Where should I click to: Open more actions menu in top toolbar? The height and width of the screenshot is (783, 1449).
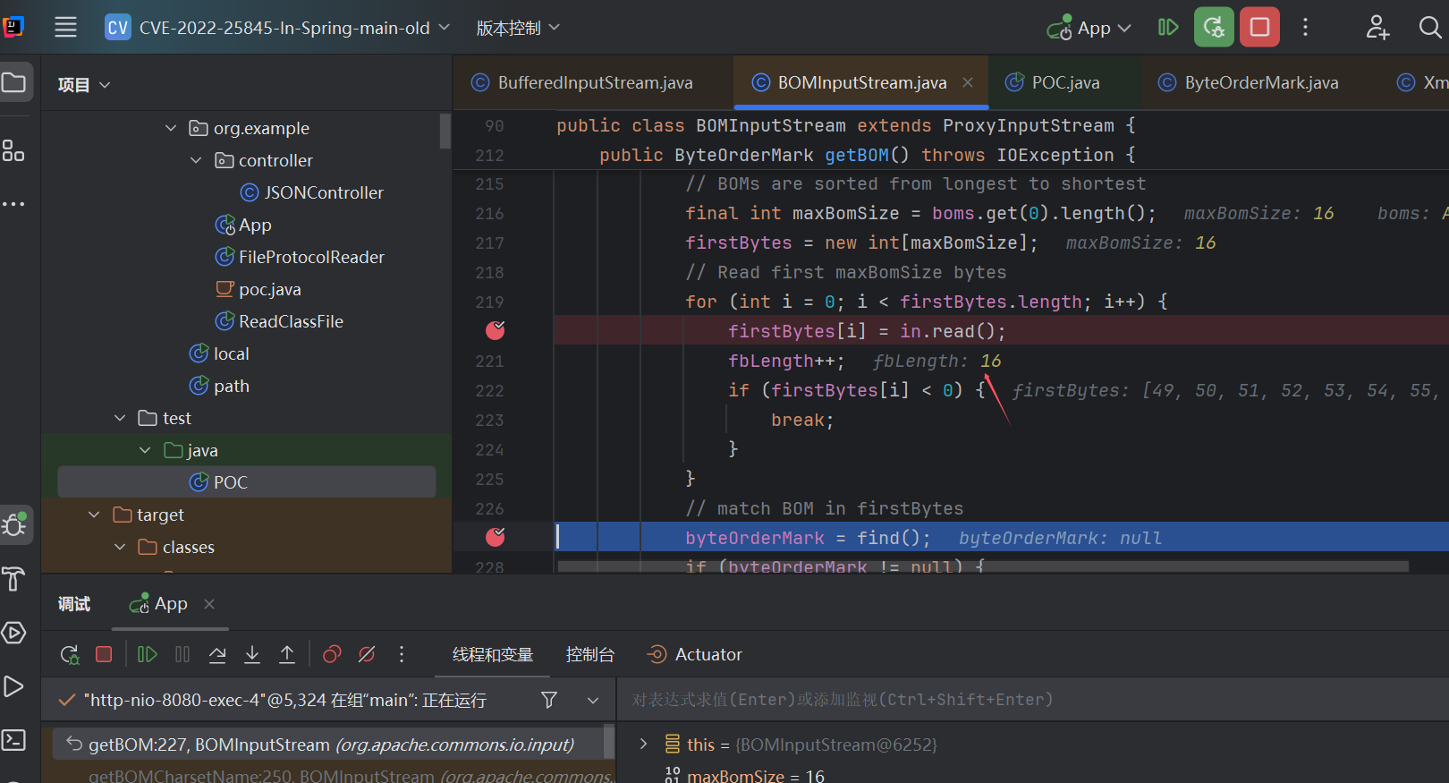point(1305,28)
